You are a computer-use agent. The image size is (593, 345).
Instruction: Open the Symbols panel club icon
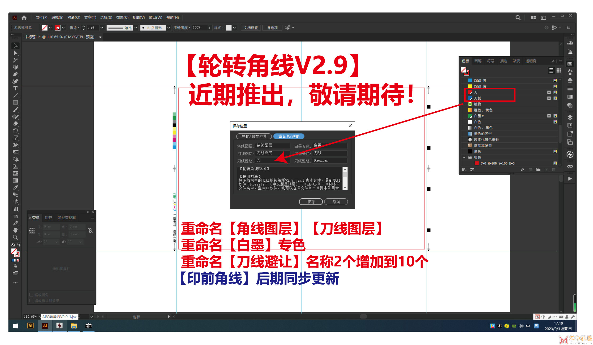click(x=570, y=80)
